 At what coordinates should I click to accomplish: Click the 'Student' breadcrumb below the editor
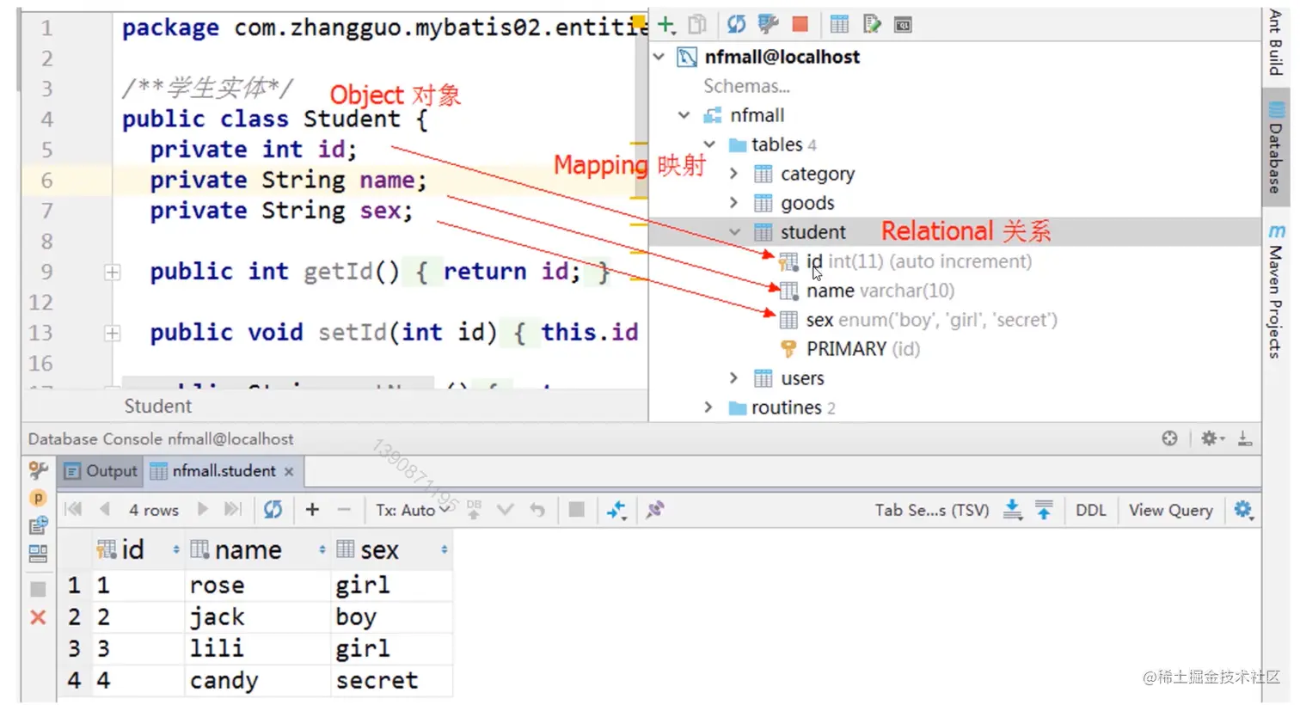point(157,406)
